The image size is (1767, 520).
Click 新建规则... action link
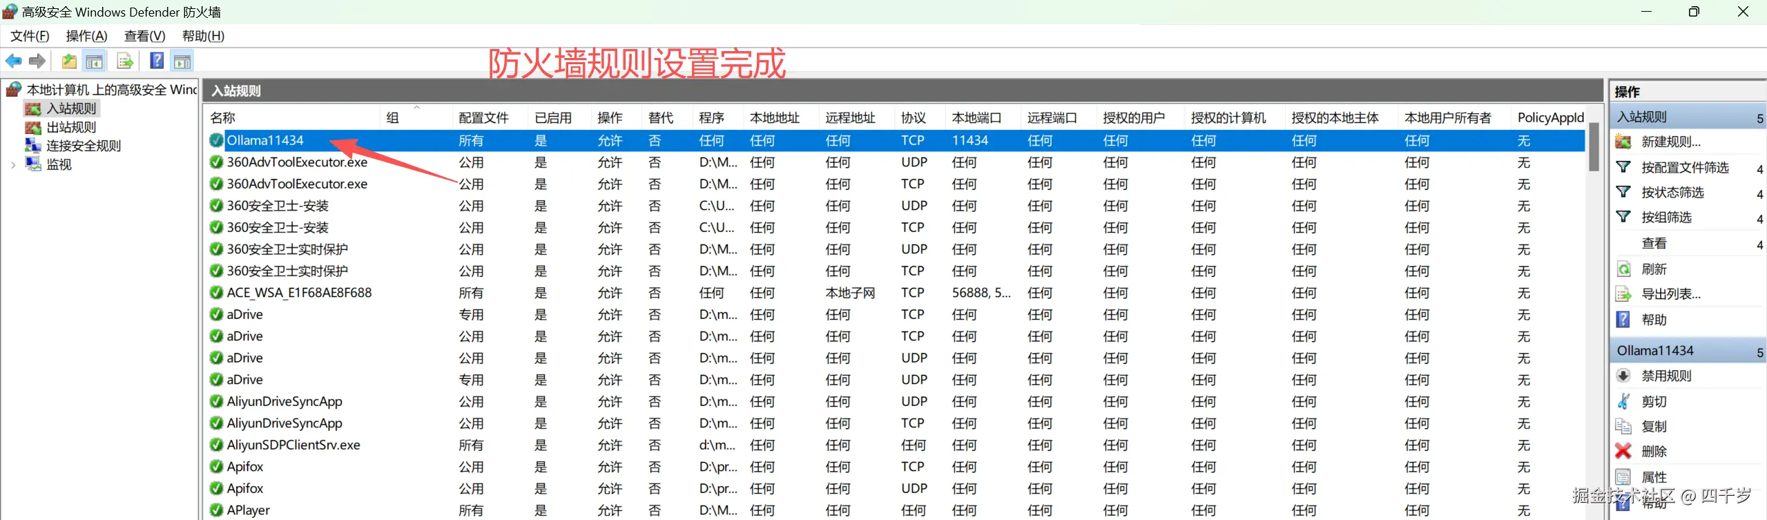point(1670,142)
